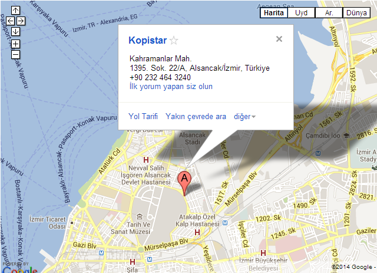
Task: Click '1490. Sk' street label
Action: (305, 203)
